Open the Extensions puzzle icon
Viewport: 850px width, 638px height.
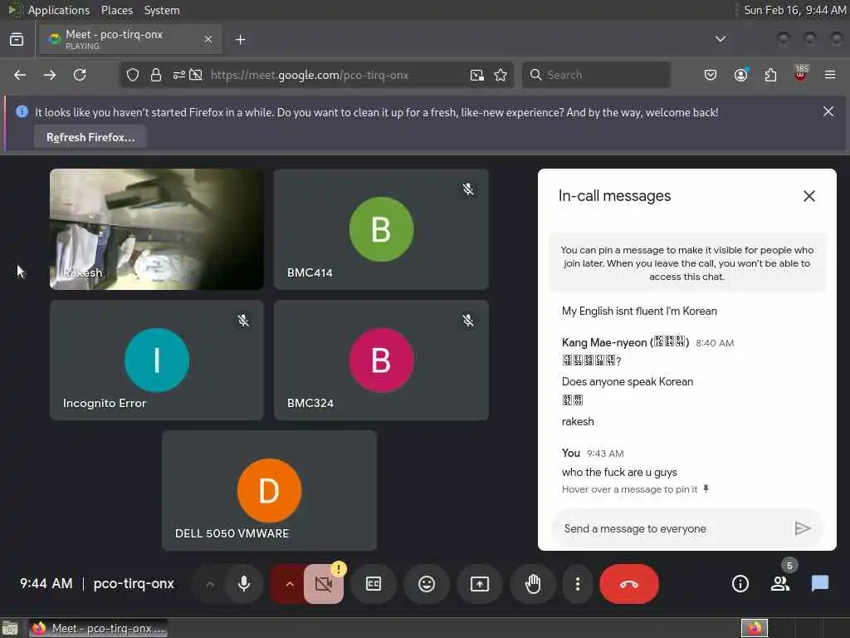click(770, 75)
